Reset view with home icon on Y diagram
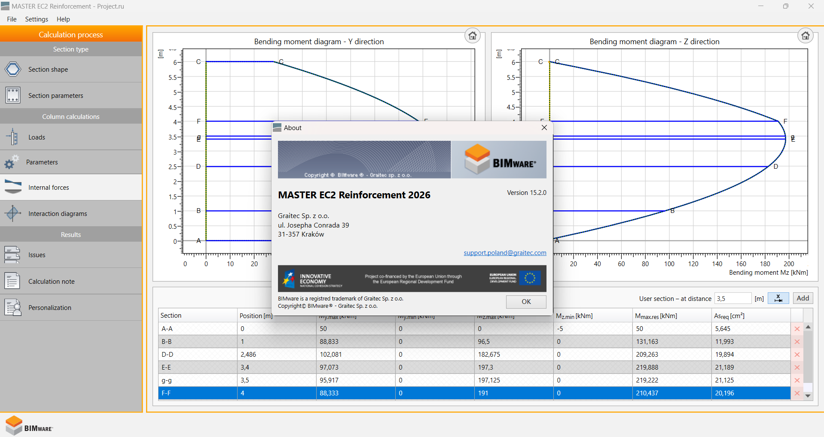This screenshot has height=437, width=824. click(x=472, y=36)
